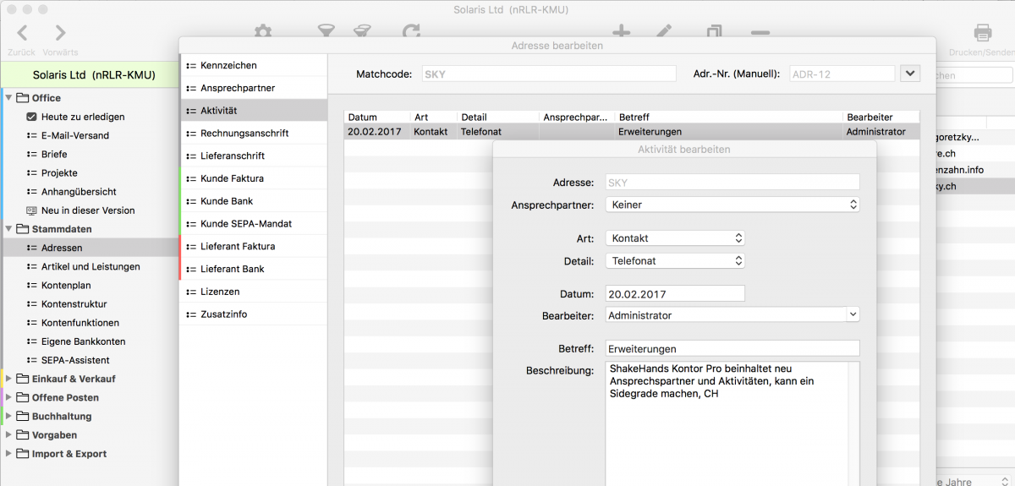
Task: Switch to the Kunde Faktura section
Action: pos(232,178)
